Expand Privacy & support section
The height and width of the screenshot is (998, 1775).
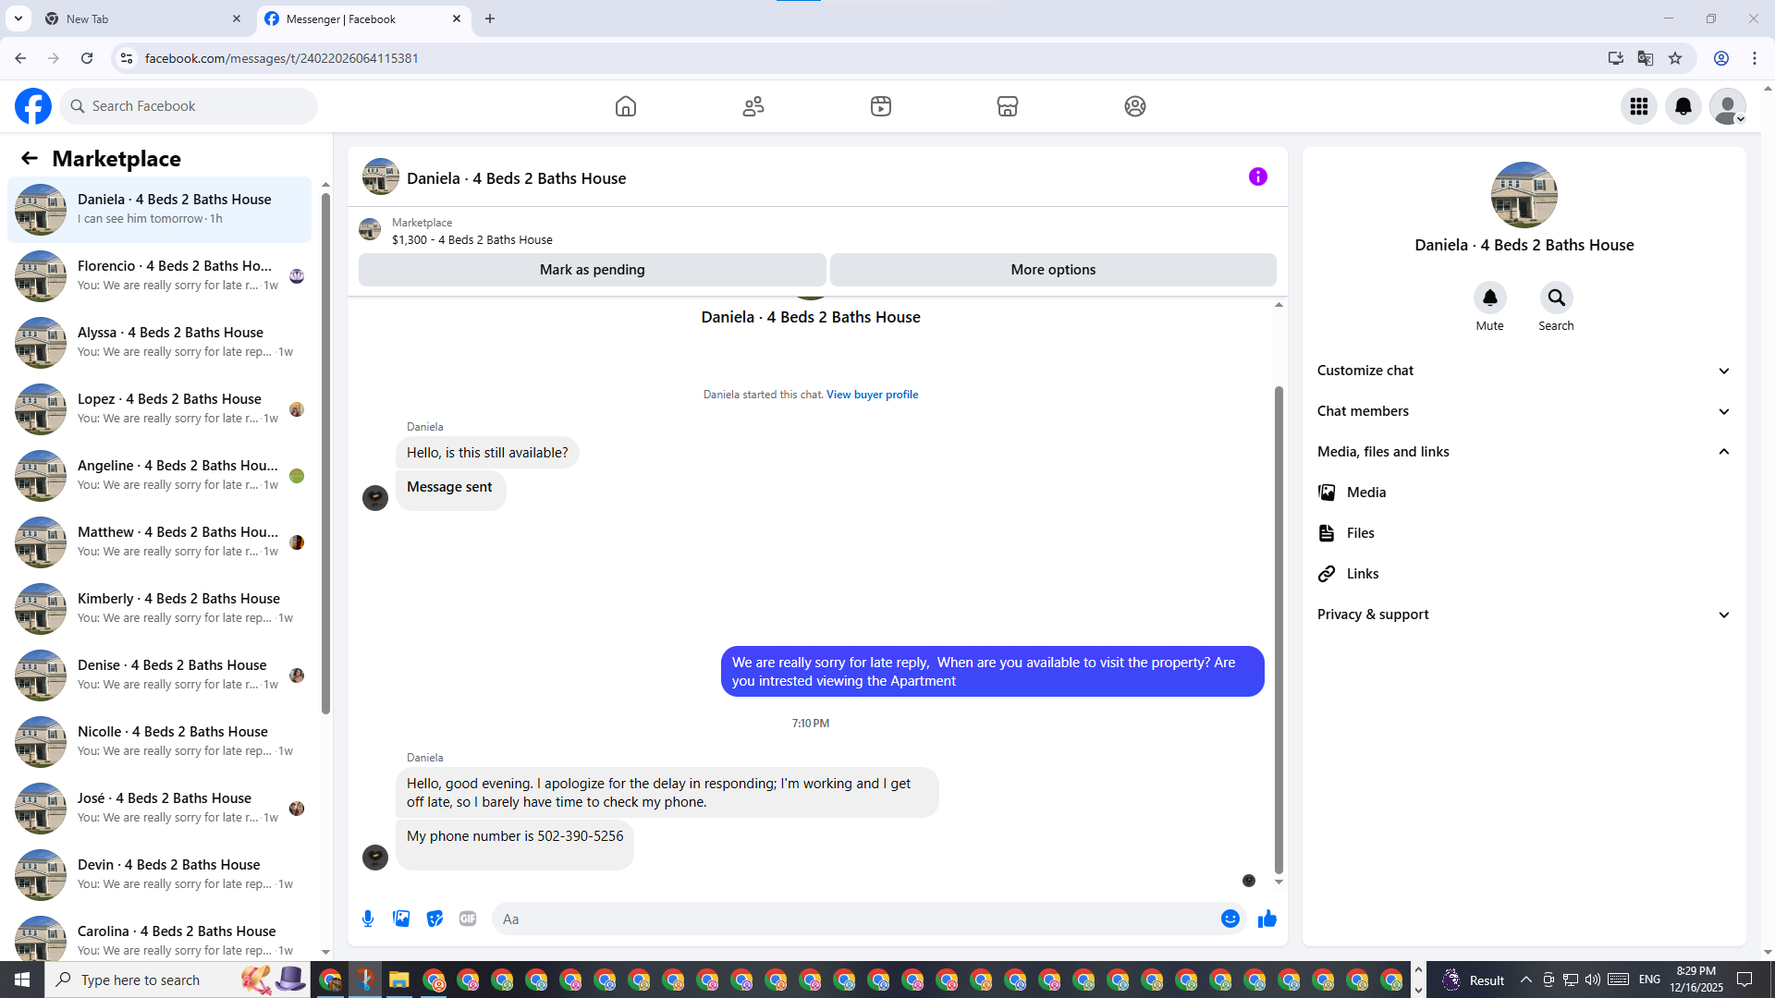point(1524,615)
